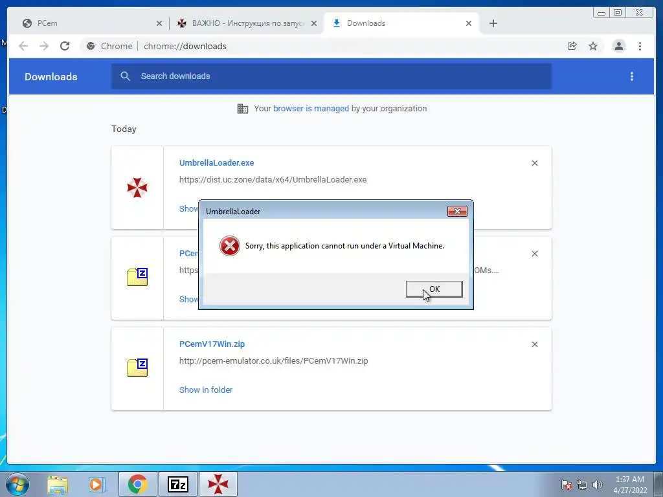Screen dimensions: 663x497
Task: Open the Chrome three-dot menu
Action: pos(640,46)
